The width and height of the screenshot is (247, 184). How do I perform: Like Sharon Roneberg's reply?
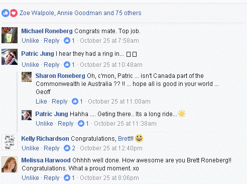(41, 102)
